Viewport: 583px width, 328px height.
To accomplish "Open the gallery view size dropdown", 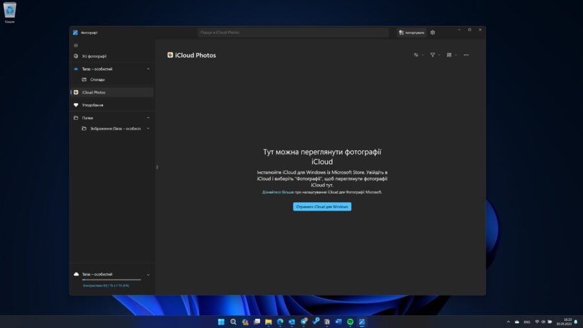I will [452, 55].
